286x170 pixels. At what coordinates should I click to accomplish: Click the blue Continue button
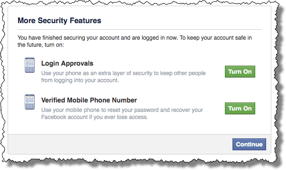249,144
